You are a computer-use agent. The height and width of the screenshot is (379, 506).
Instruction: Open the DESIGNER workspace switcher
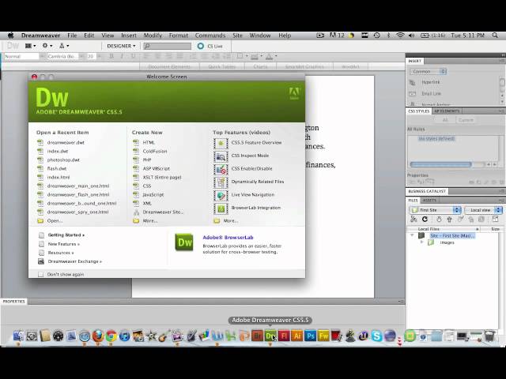(x=121, y=46)
